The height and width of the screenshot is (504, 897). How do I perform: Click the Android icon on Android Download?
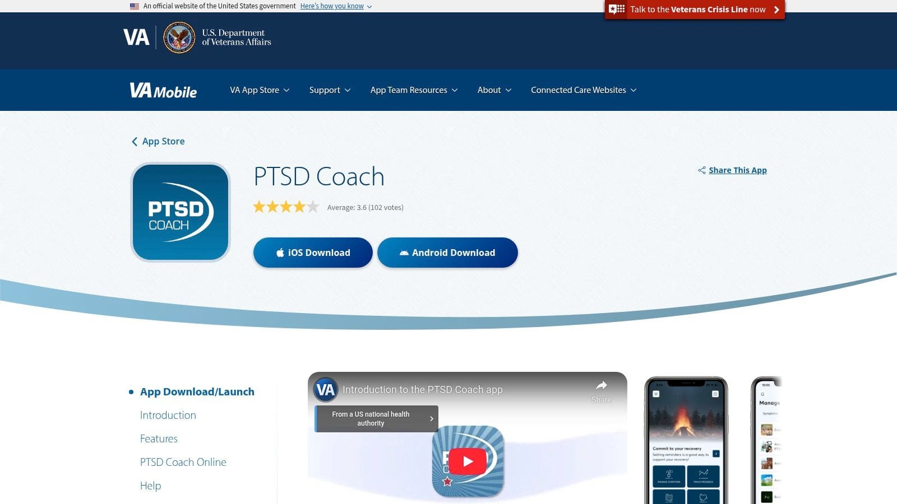pyautogui.click(x=405, y=252)
